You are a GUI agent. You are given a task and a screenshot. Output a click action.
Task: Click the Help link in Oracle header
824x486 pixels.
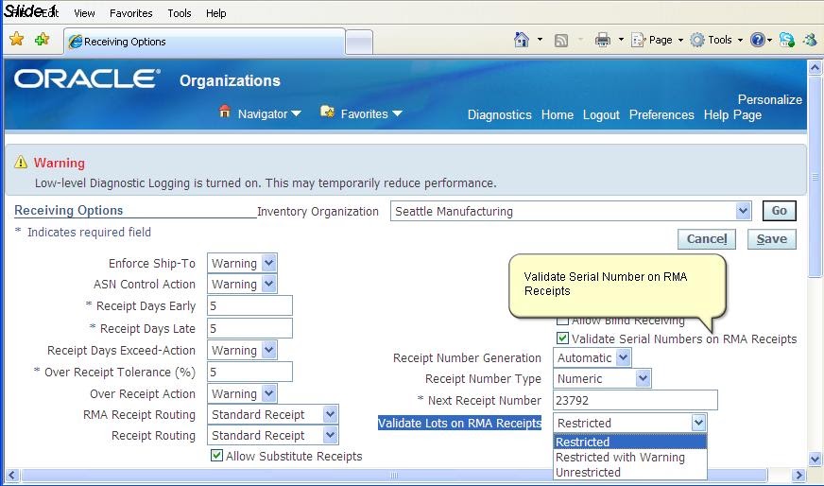tap(715, 114)
